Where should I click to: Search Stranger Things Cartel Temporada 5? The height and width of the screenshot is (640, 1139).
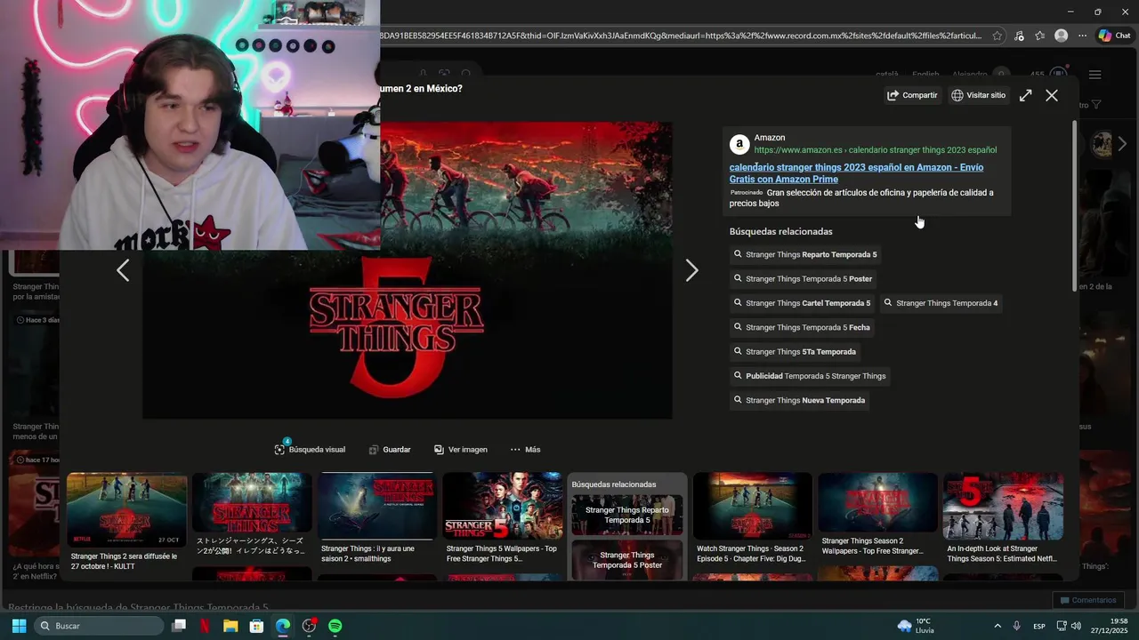pos(802,303)
